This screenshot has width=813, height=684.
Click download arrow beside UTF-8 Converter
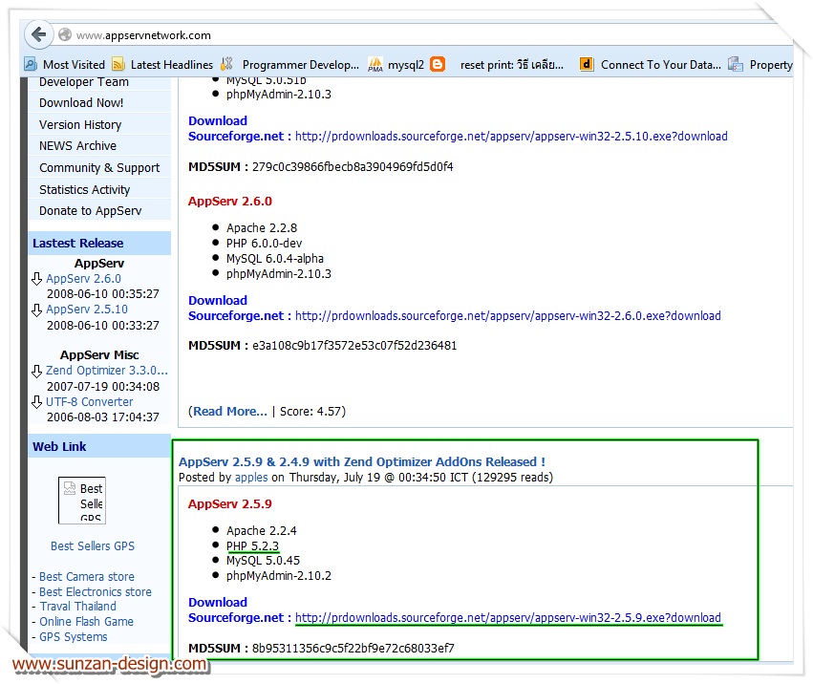[x=37, y=402]
